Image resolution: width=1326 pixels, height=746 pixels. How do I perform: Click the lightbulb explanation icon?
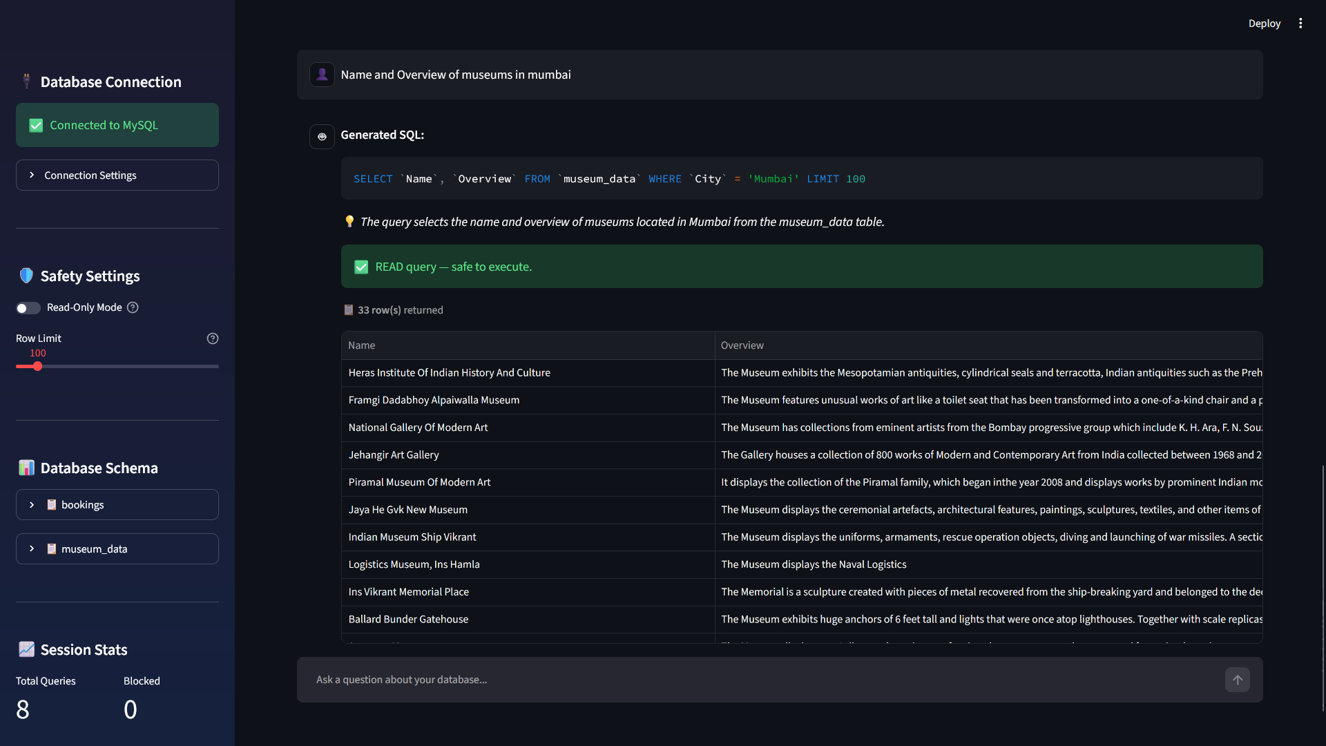tap(349, 222)
